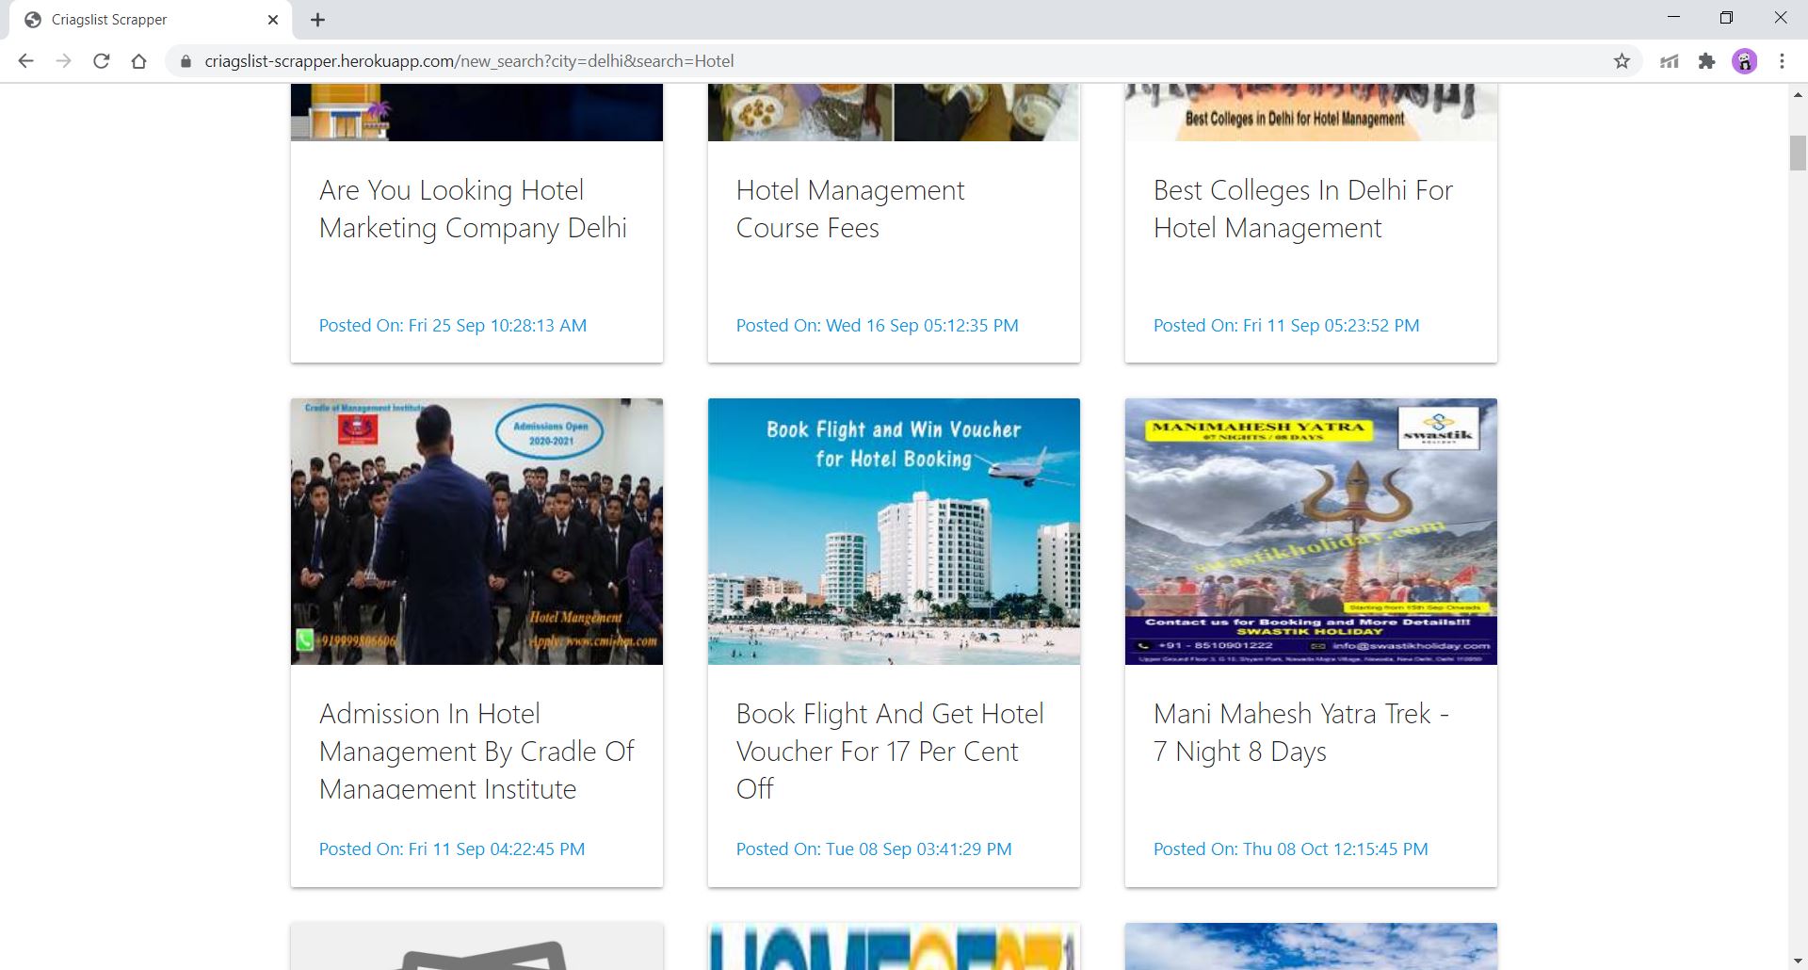
Task: Open the Extensions puzzle icon
Action: pyautogui.click(x=1706, y=61)
